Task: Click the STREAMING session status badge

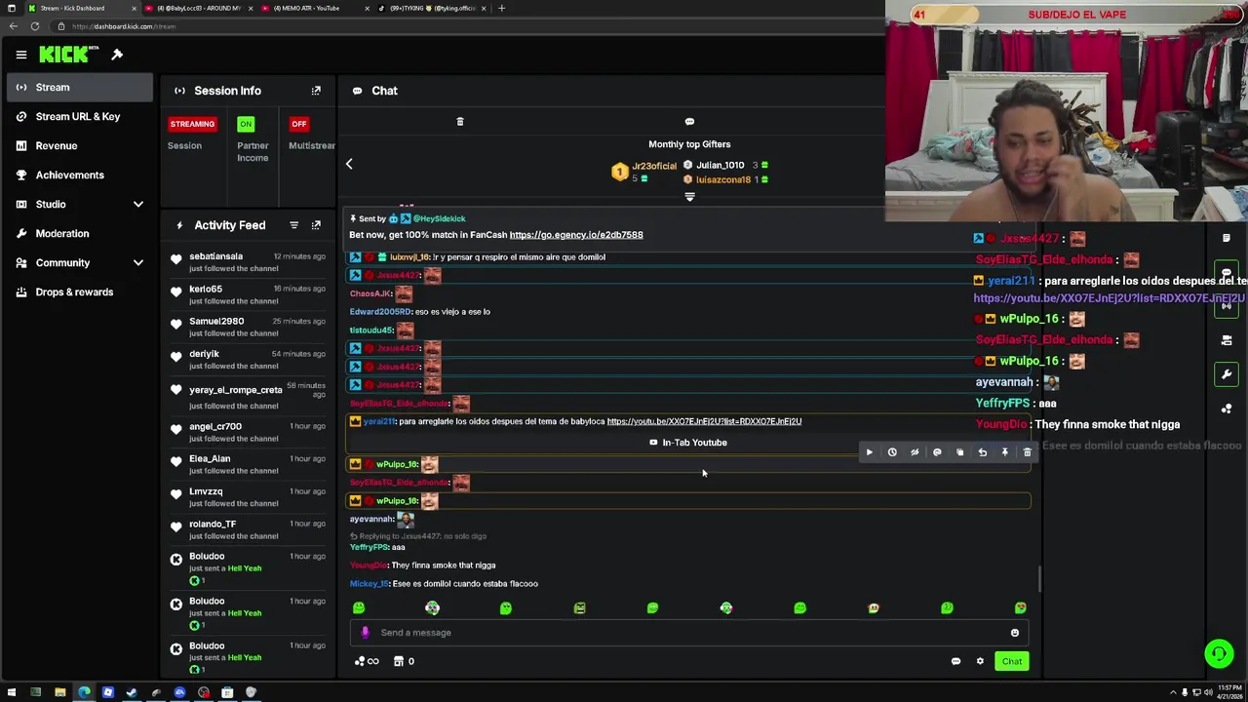Action: pyautogui.click(x=192, y=124)
